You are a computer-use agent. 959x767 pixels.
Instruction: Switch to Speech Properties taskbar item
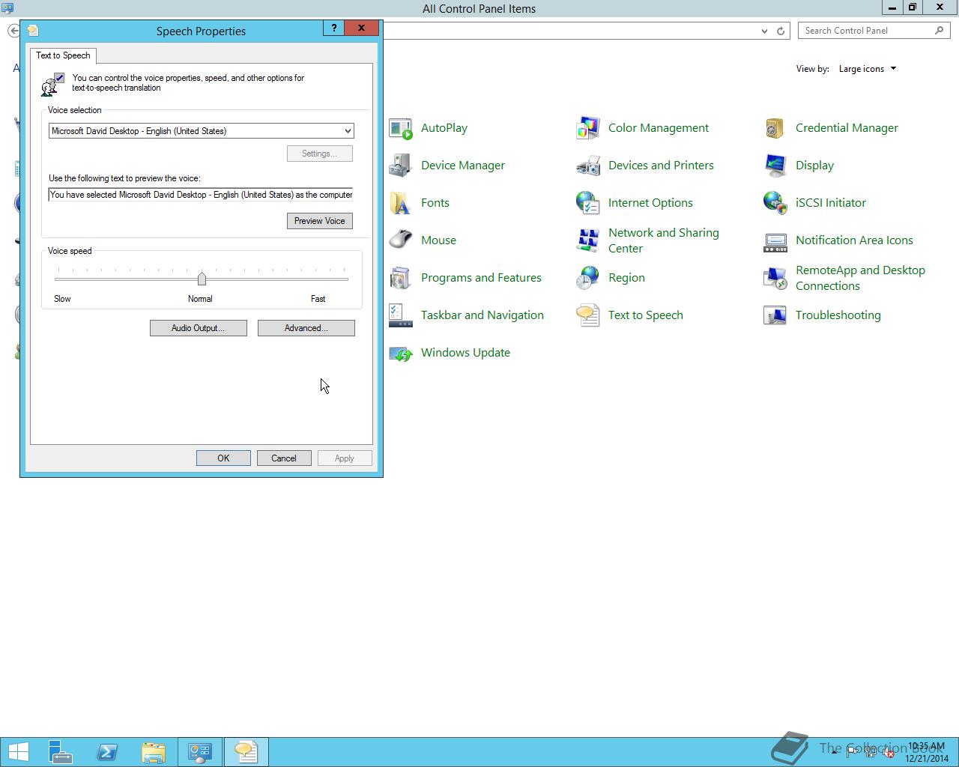(246, 752)
